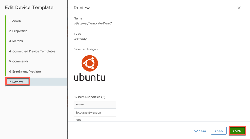
Task: Click the Ubuntu logo image
Action: (90, 68)
